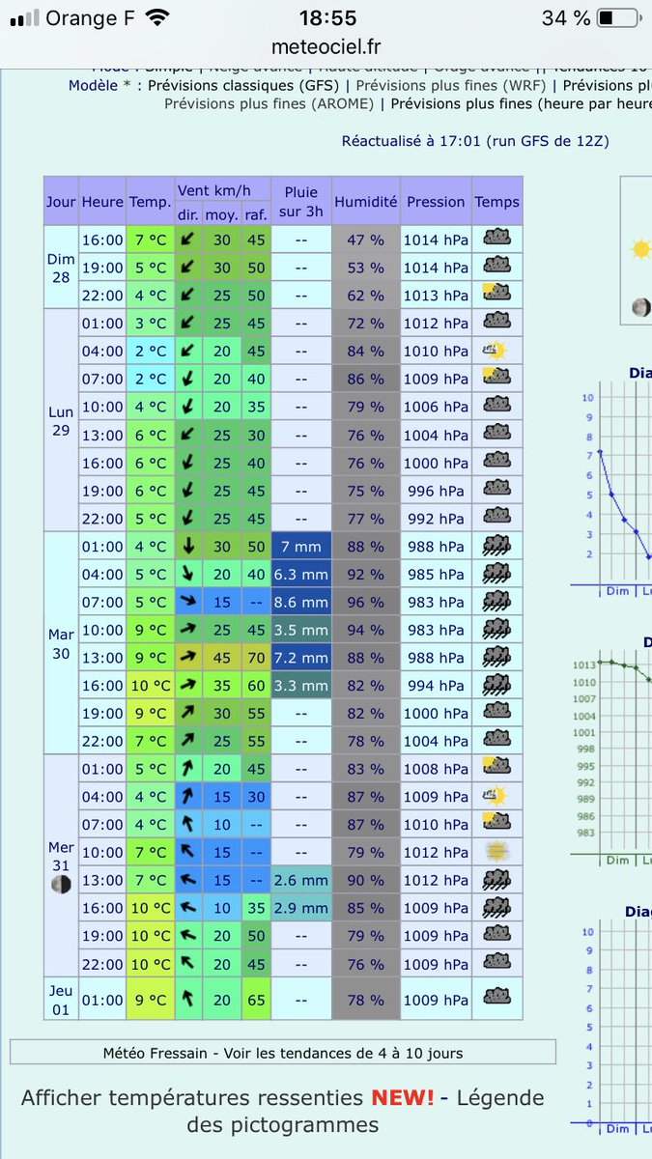Click rain icon for Mar 07:00 row

[496, 602]
